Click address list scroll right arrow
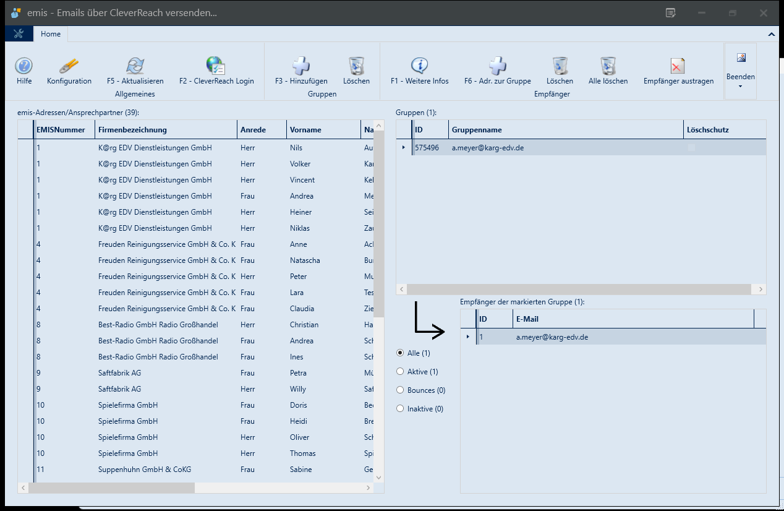The width and height of the screenshot is (784, 511). 369,487
